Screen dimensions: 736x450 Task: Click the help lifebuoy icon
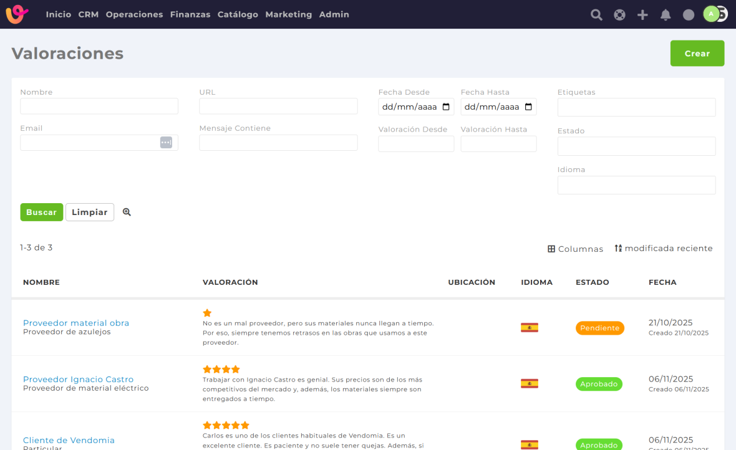pyautogui.click(x=619, y=15)
